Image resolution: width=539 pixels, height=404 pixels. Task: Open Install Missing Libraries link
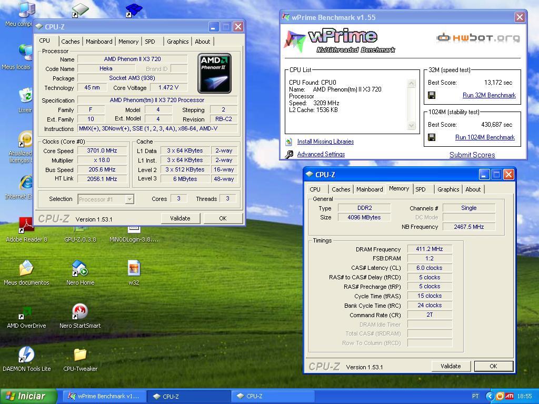[325, 142]
